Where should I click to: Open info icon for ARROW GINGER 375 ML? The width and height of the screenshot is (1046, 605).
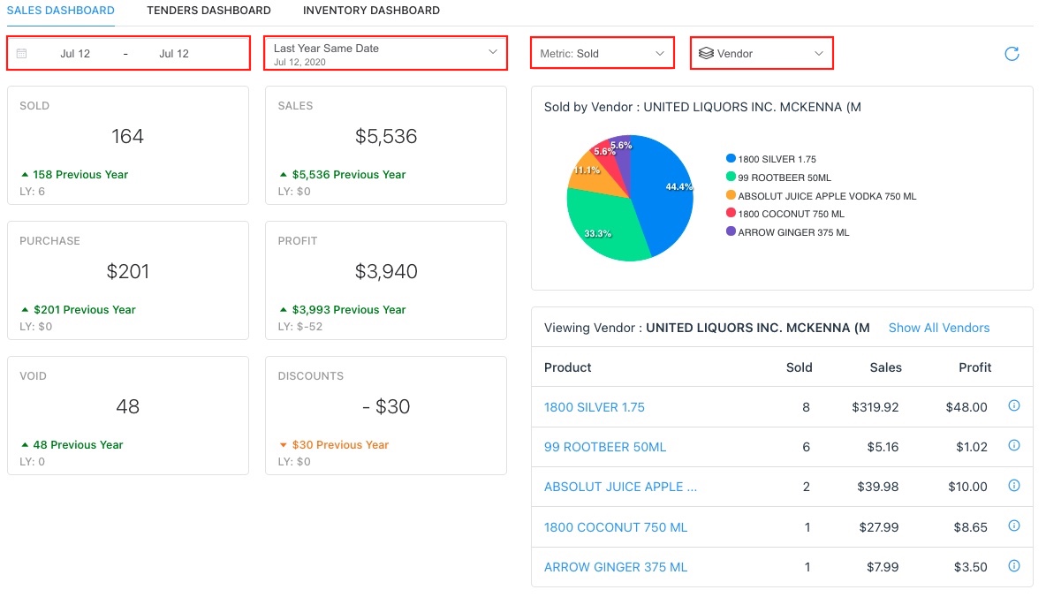point(1014,566)
